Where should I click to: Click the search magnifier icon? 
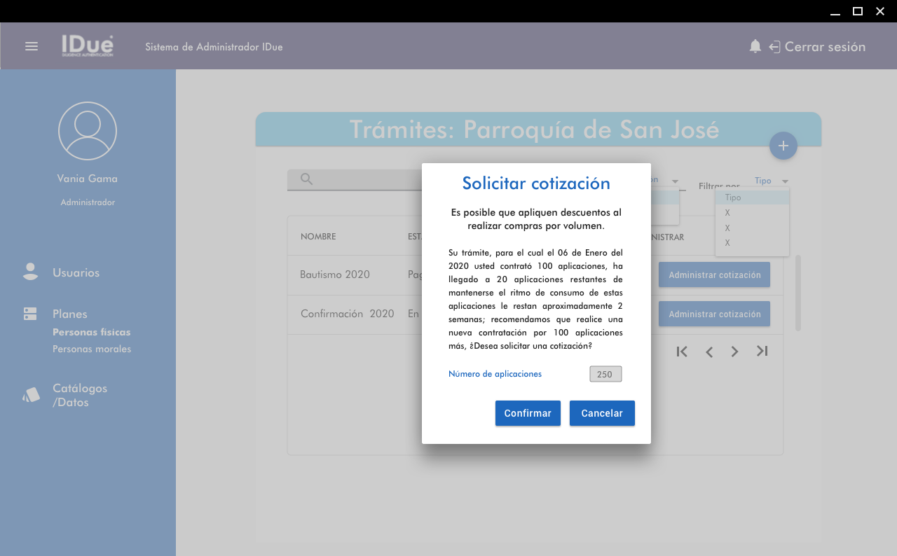(x=306, y=179)
